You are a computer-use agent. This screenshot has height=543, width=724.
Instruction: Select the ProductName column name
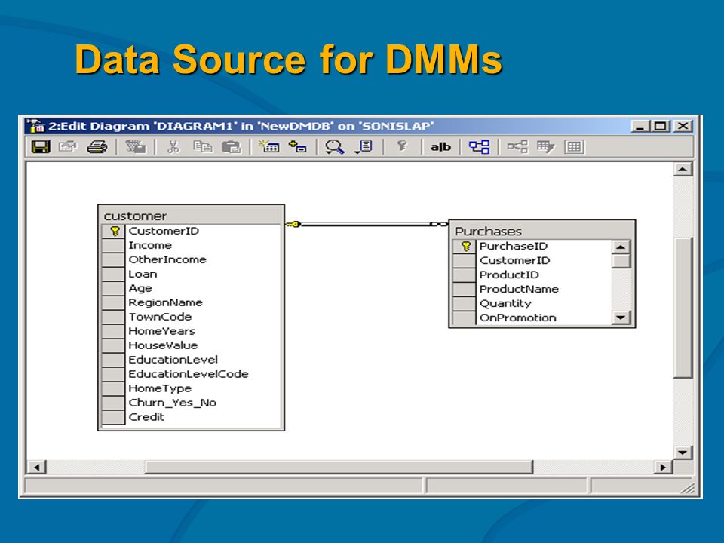(519, 289)
